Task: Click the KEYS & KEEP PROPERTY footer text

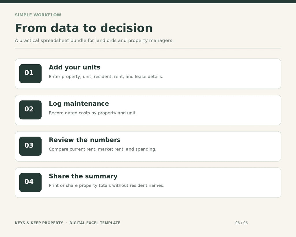Action: tap(39, 223)
